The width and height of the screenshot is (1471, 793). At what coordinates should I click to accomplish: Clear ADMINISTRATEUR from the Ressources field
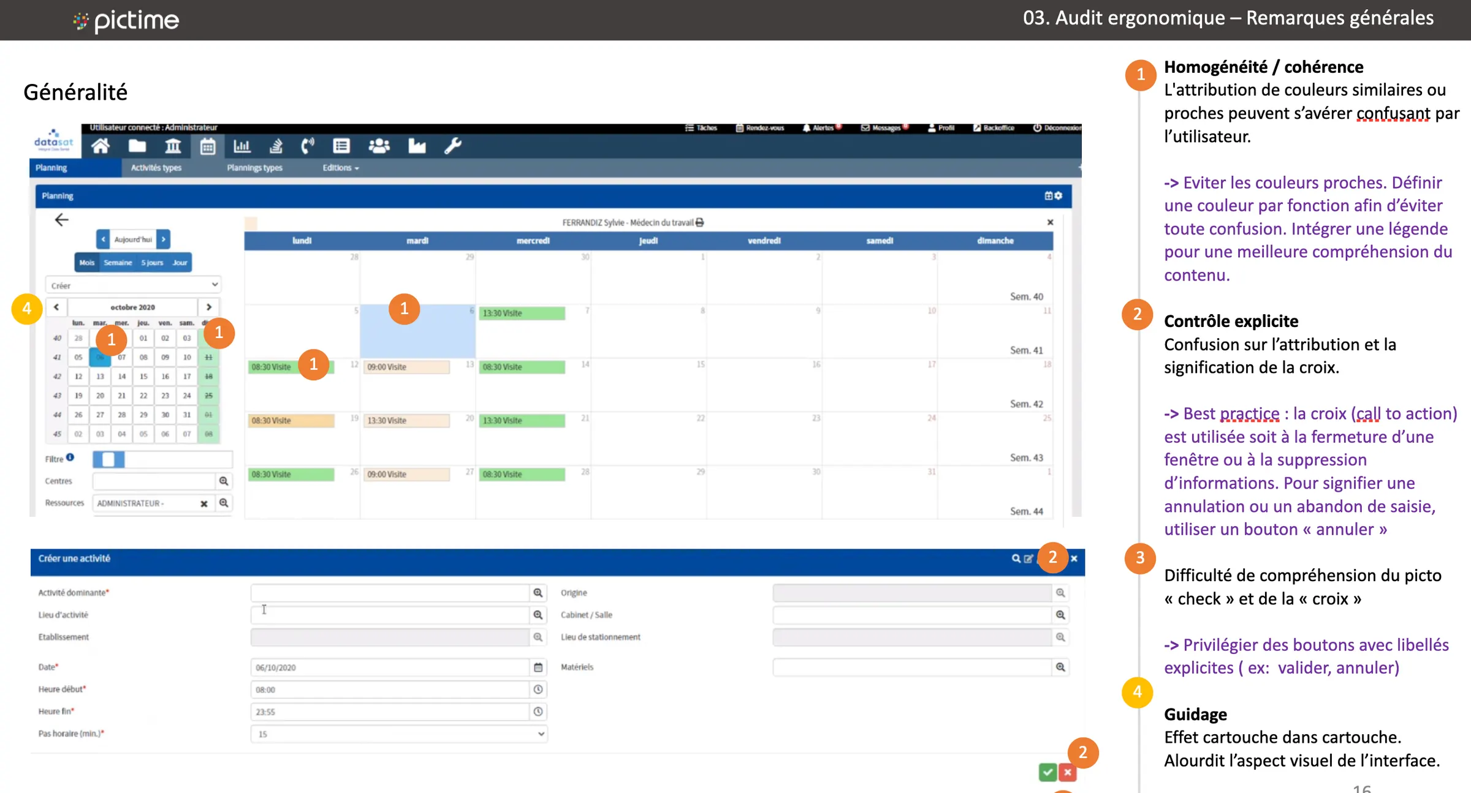[204, 504]
